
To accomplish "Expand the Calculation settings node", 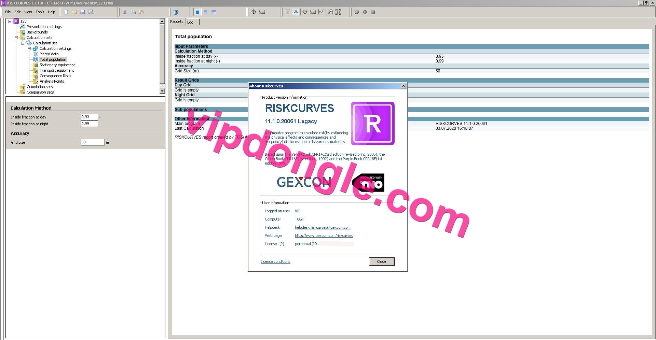I will (29, 48).
